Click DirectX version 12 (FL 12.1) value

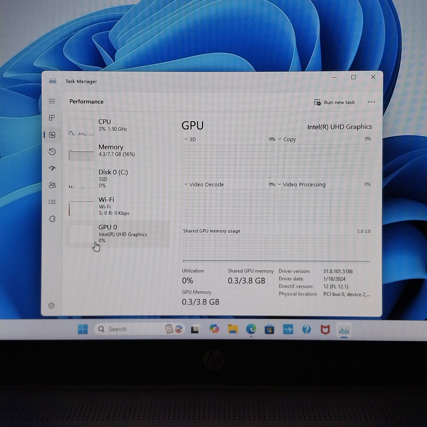point(336,287)
